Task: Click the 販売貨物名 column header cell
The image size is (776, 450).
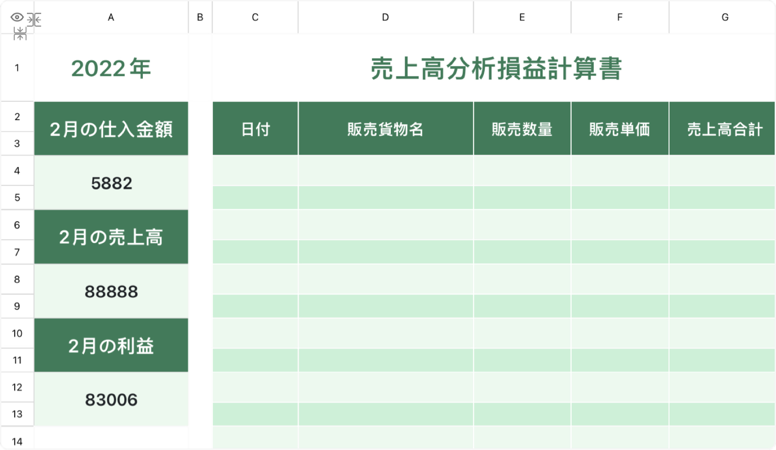Action: pyautogui.click(x=386, y=129)
